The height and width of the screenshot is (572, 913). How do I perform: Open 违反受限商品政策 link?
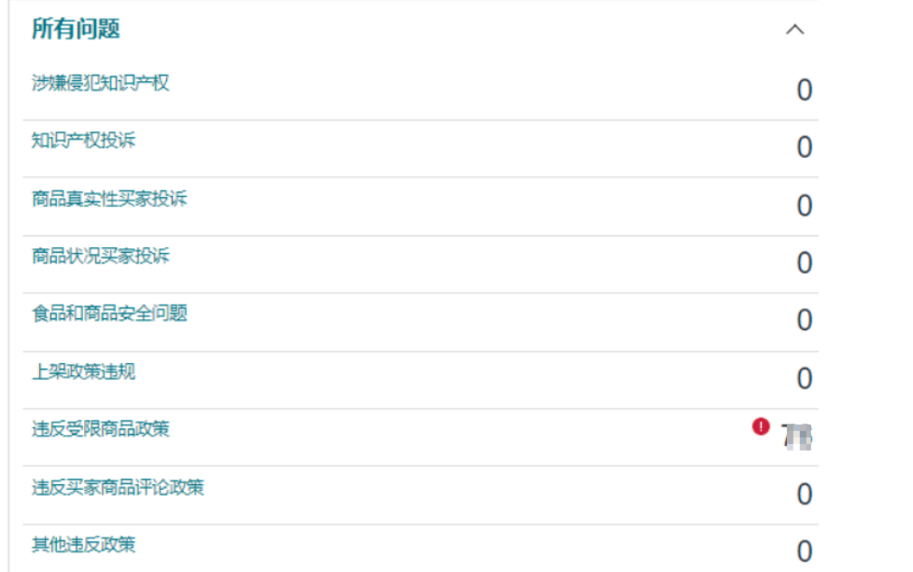(100, 429)
